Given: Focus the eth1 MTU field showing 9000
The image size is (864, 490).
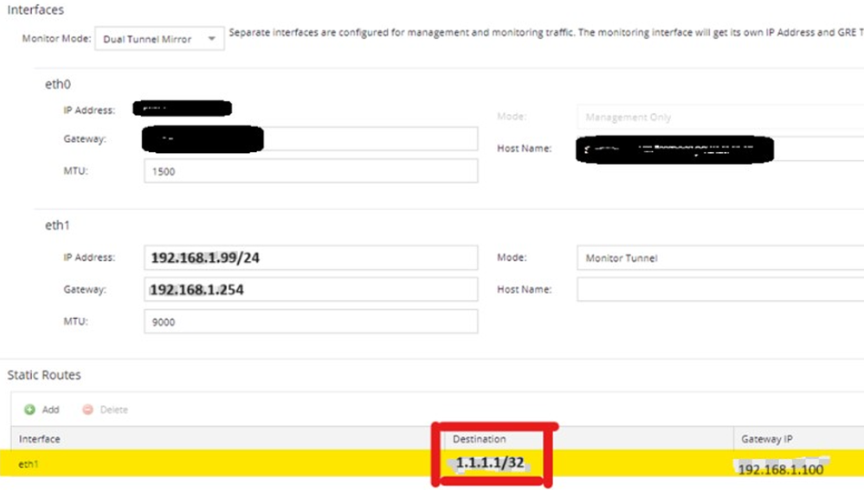Looking at the screenshot, I should (x=311, y=321).
